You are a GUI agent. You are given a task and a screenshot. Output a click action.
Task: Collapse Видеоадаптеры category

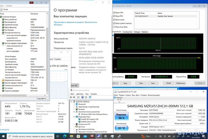74,117
